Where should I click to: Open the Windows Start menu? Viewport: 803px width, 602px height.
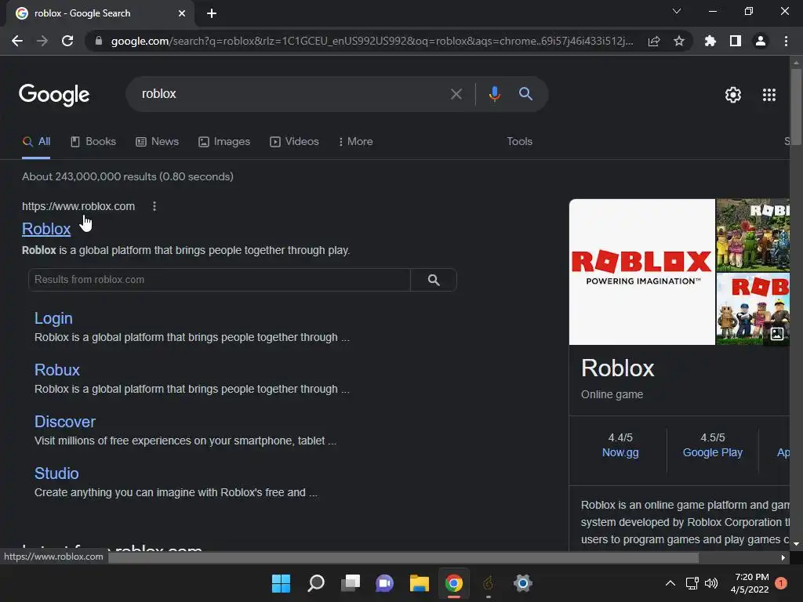pyautogui.click(x=281, y=583)
